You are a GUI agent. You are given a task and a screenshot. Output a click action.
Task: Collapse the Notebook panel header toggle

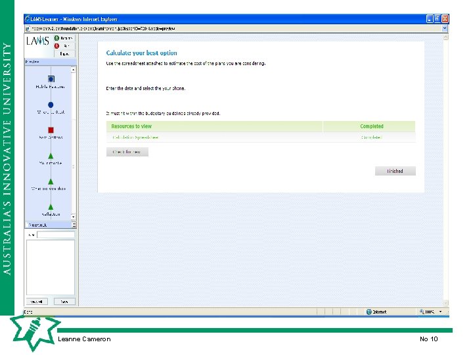(74, 225)
